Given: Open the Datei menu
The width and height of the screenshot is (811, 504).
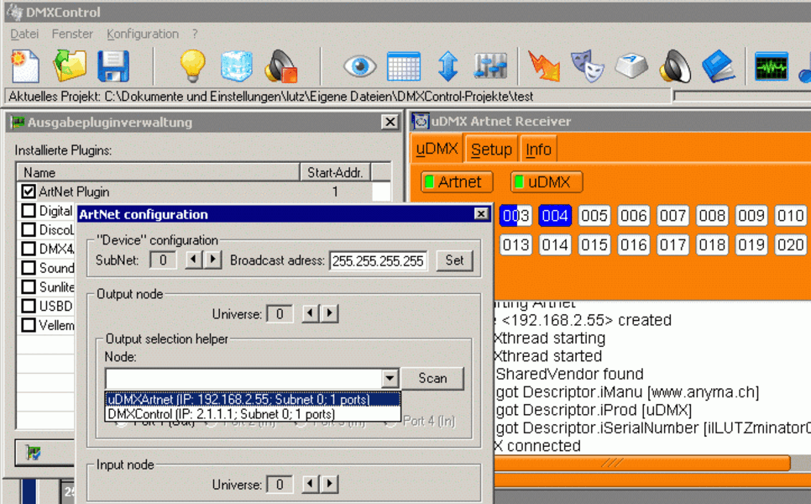Looking at the screenshot, I should pos(24,34).
